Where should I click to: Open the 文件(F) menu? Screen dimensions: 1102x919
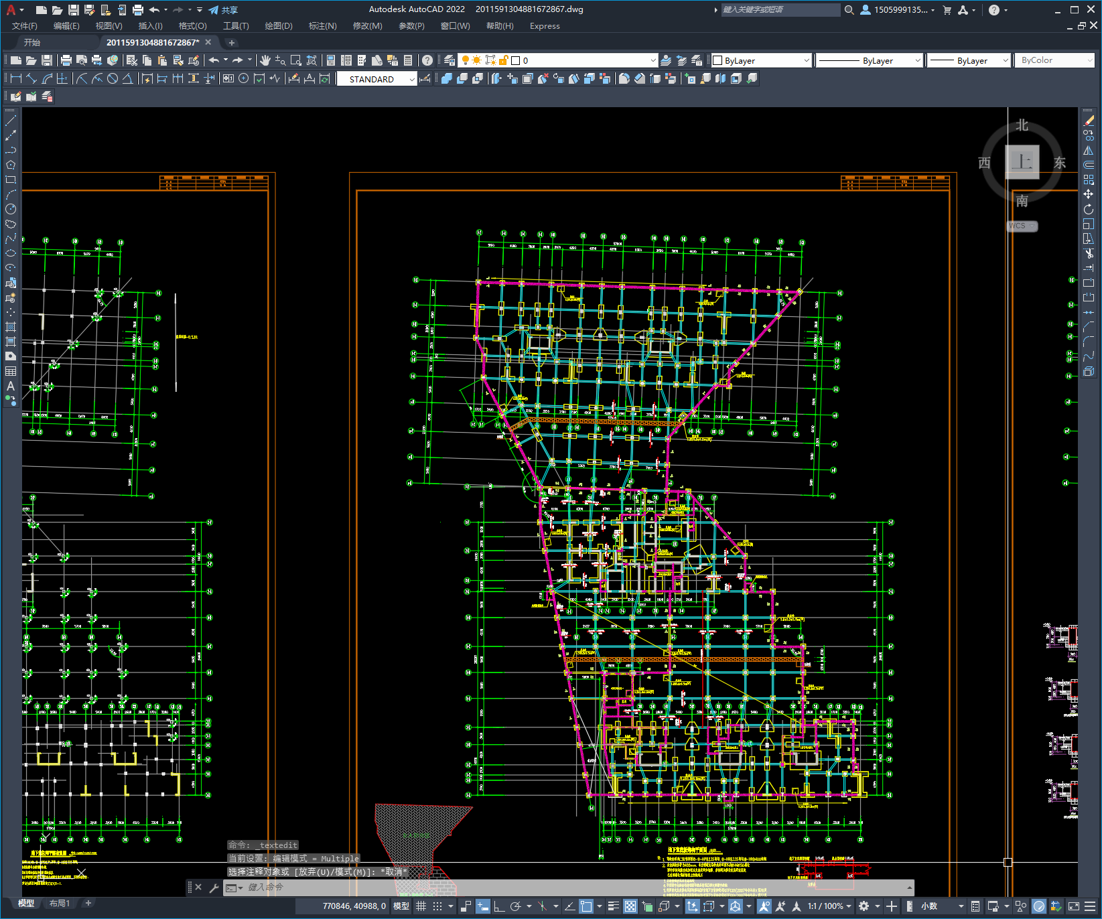tap(25, 25)
